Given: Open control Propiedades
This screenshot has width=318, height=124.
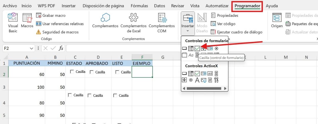Looking at the screenshot, I should [224, 15].
